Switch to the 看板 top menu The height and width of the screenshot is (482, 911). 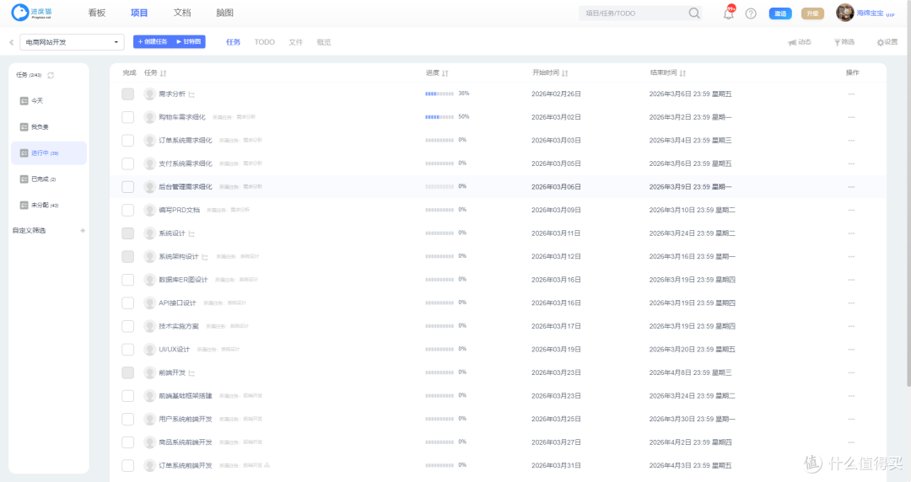point(97,13)
